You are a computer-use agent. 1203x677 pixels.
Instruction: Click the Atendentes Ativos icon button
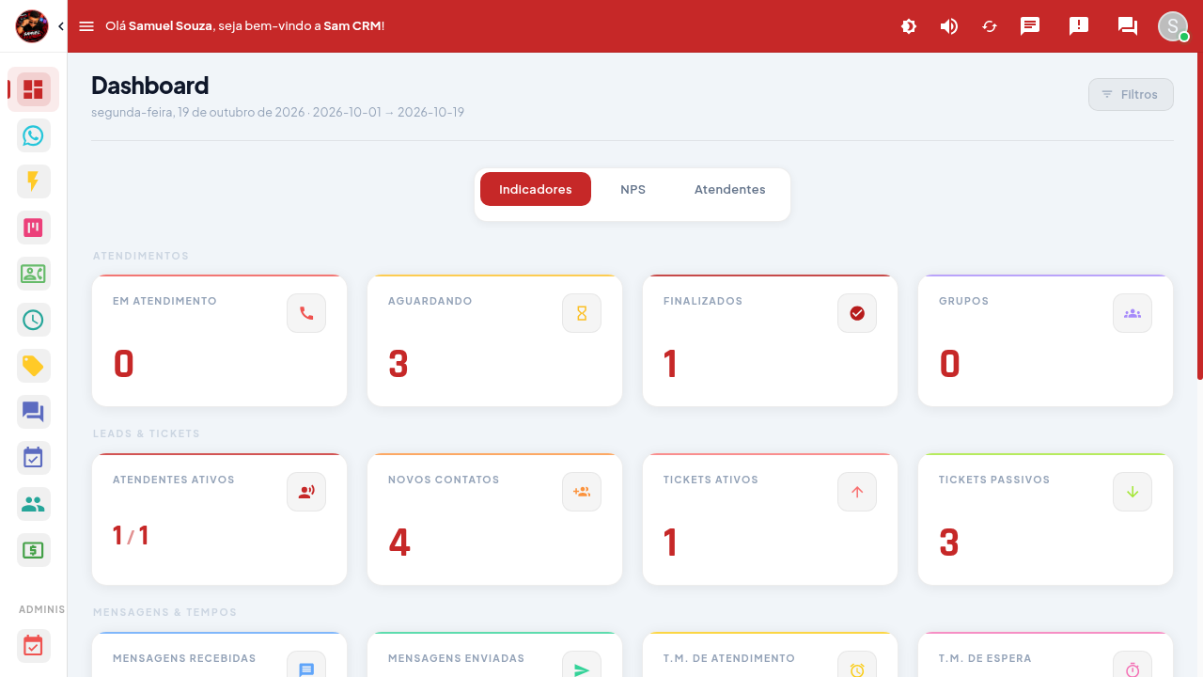click(x=306, y=492)
